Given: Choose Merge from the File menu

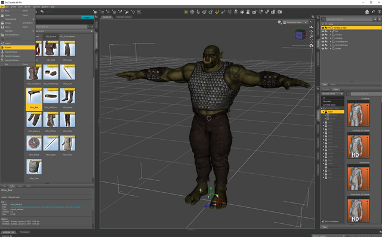Looking at the screenshot, I should (x=17, y=23).
